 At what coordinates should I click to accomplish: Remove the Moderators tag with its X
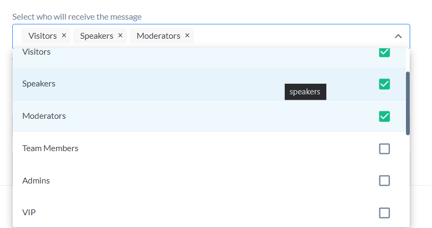tap(187, 36)
